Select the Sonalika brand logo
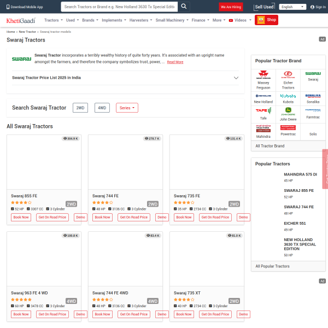Screen dimensions: 328x328 point(313,96)
